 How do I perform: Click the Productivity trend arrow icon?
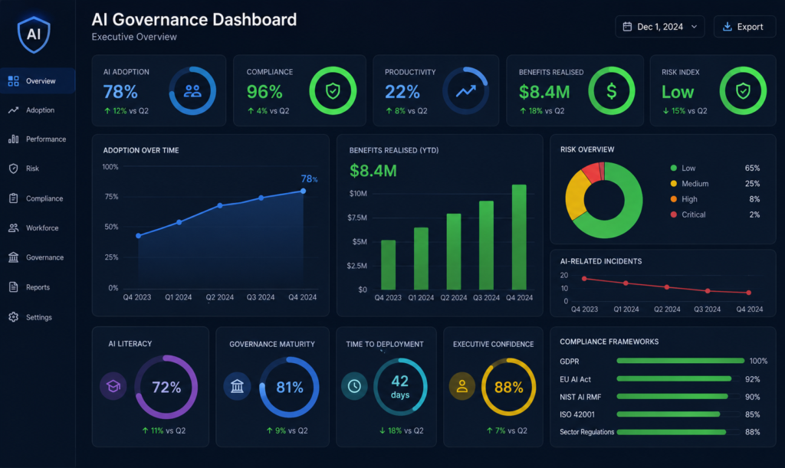[465, 91]
